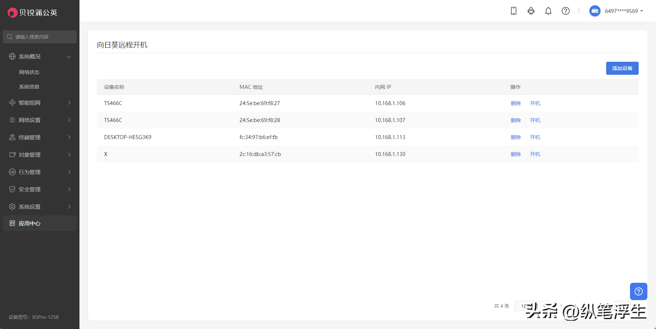Screen dimensions: 656x329
Task: Open 系统设置 menu
Action: (x=40, y=207)
